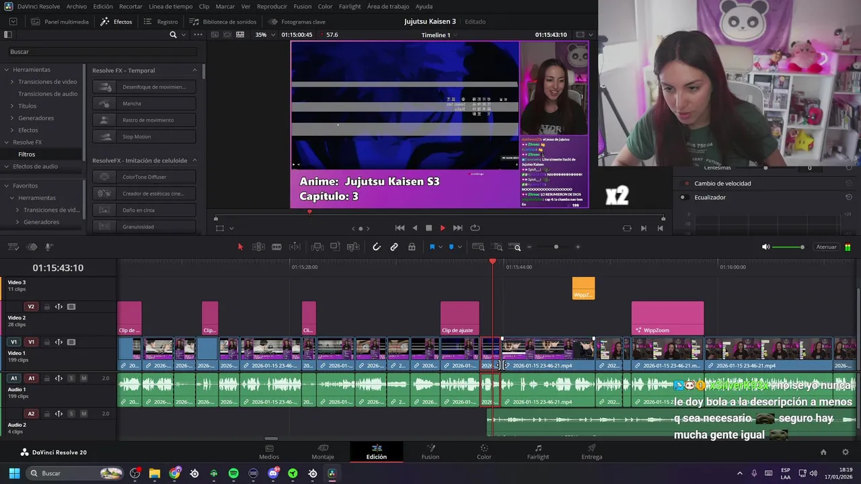Select the WippZoom clip on Video 2
The width and height of the screenshot is (861, 484).
(x=667, y=318)
